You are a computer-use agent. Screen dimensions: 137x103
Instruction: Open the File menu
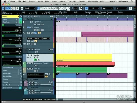(x=19, y=2)
